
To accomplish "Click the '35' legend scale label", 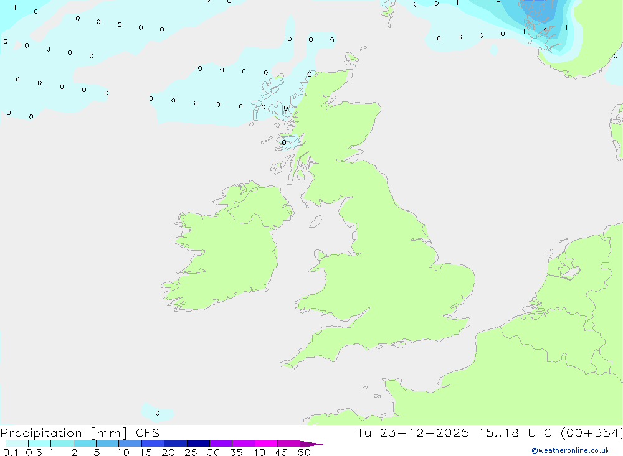I will point(236,452).
